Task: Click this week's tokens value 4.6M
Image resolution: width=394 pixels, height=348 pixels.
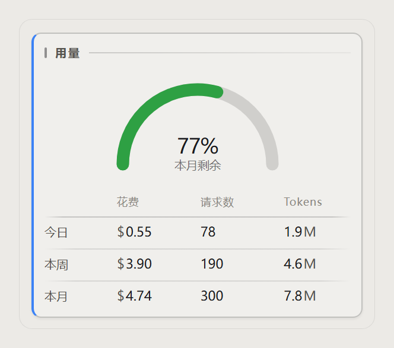Action: 300,264
